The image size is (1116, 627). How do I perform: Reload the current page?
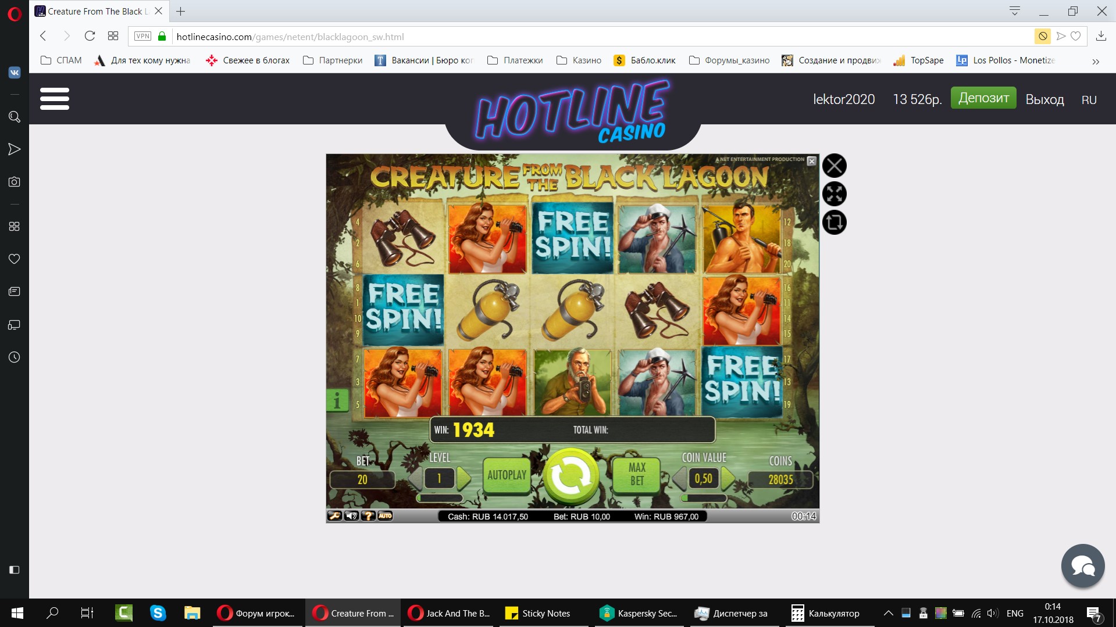point(90,36)
